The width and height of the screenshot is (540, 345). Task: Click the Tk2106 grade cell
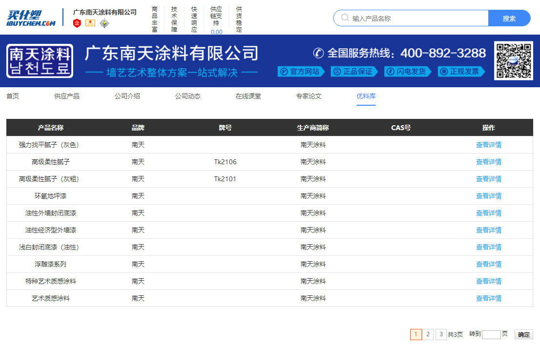pos(225,162)
